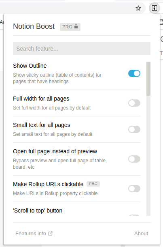This screenshot has width=163, height=247.
Task: Toggle Open full page instead of preview
Action: tap(134, 159)
